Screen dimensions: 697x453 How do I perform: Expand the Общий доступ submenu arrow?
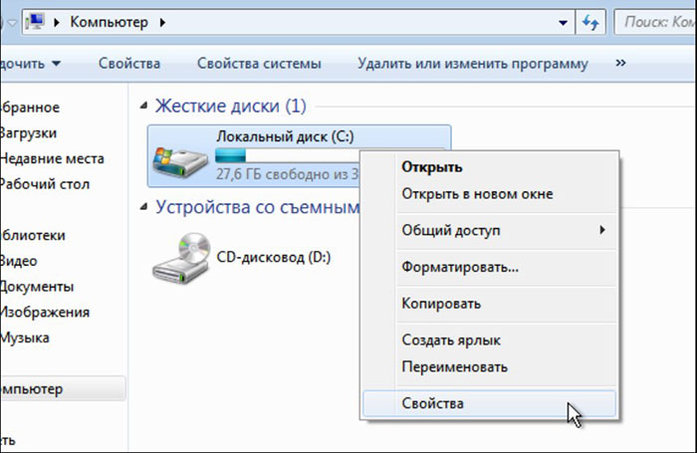[601, 230]
